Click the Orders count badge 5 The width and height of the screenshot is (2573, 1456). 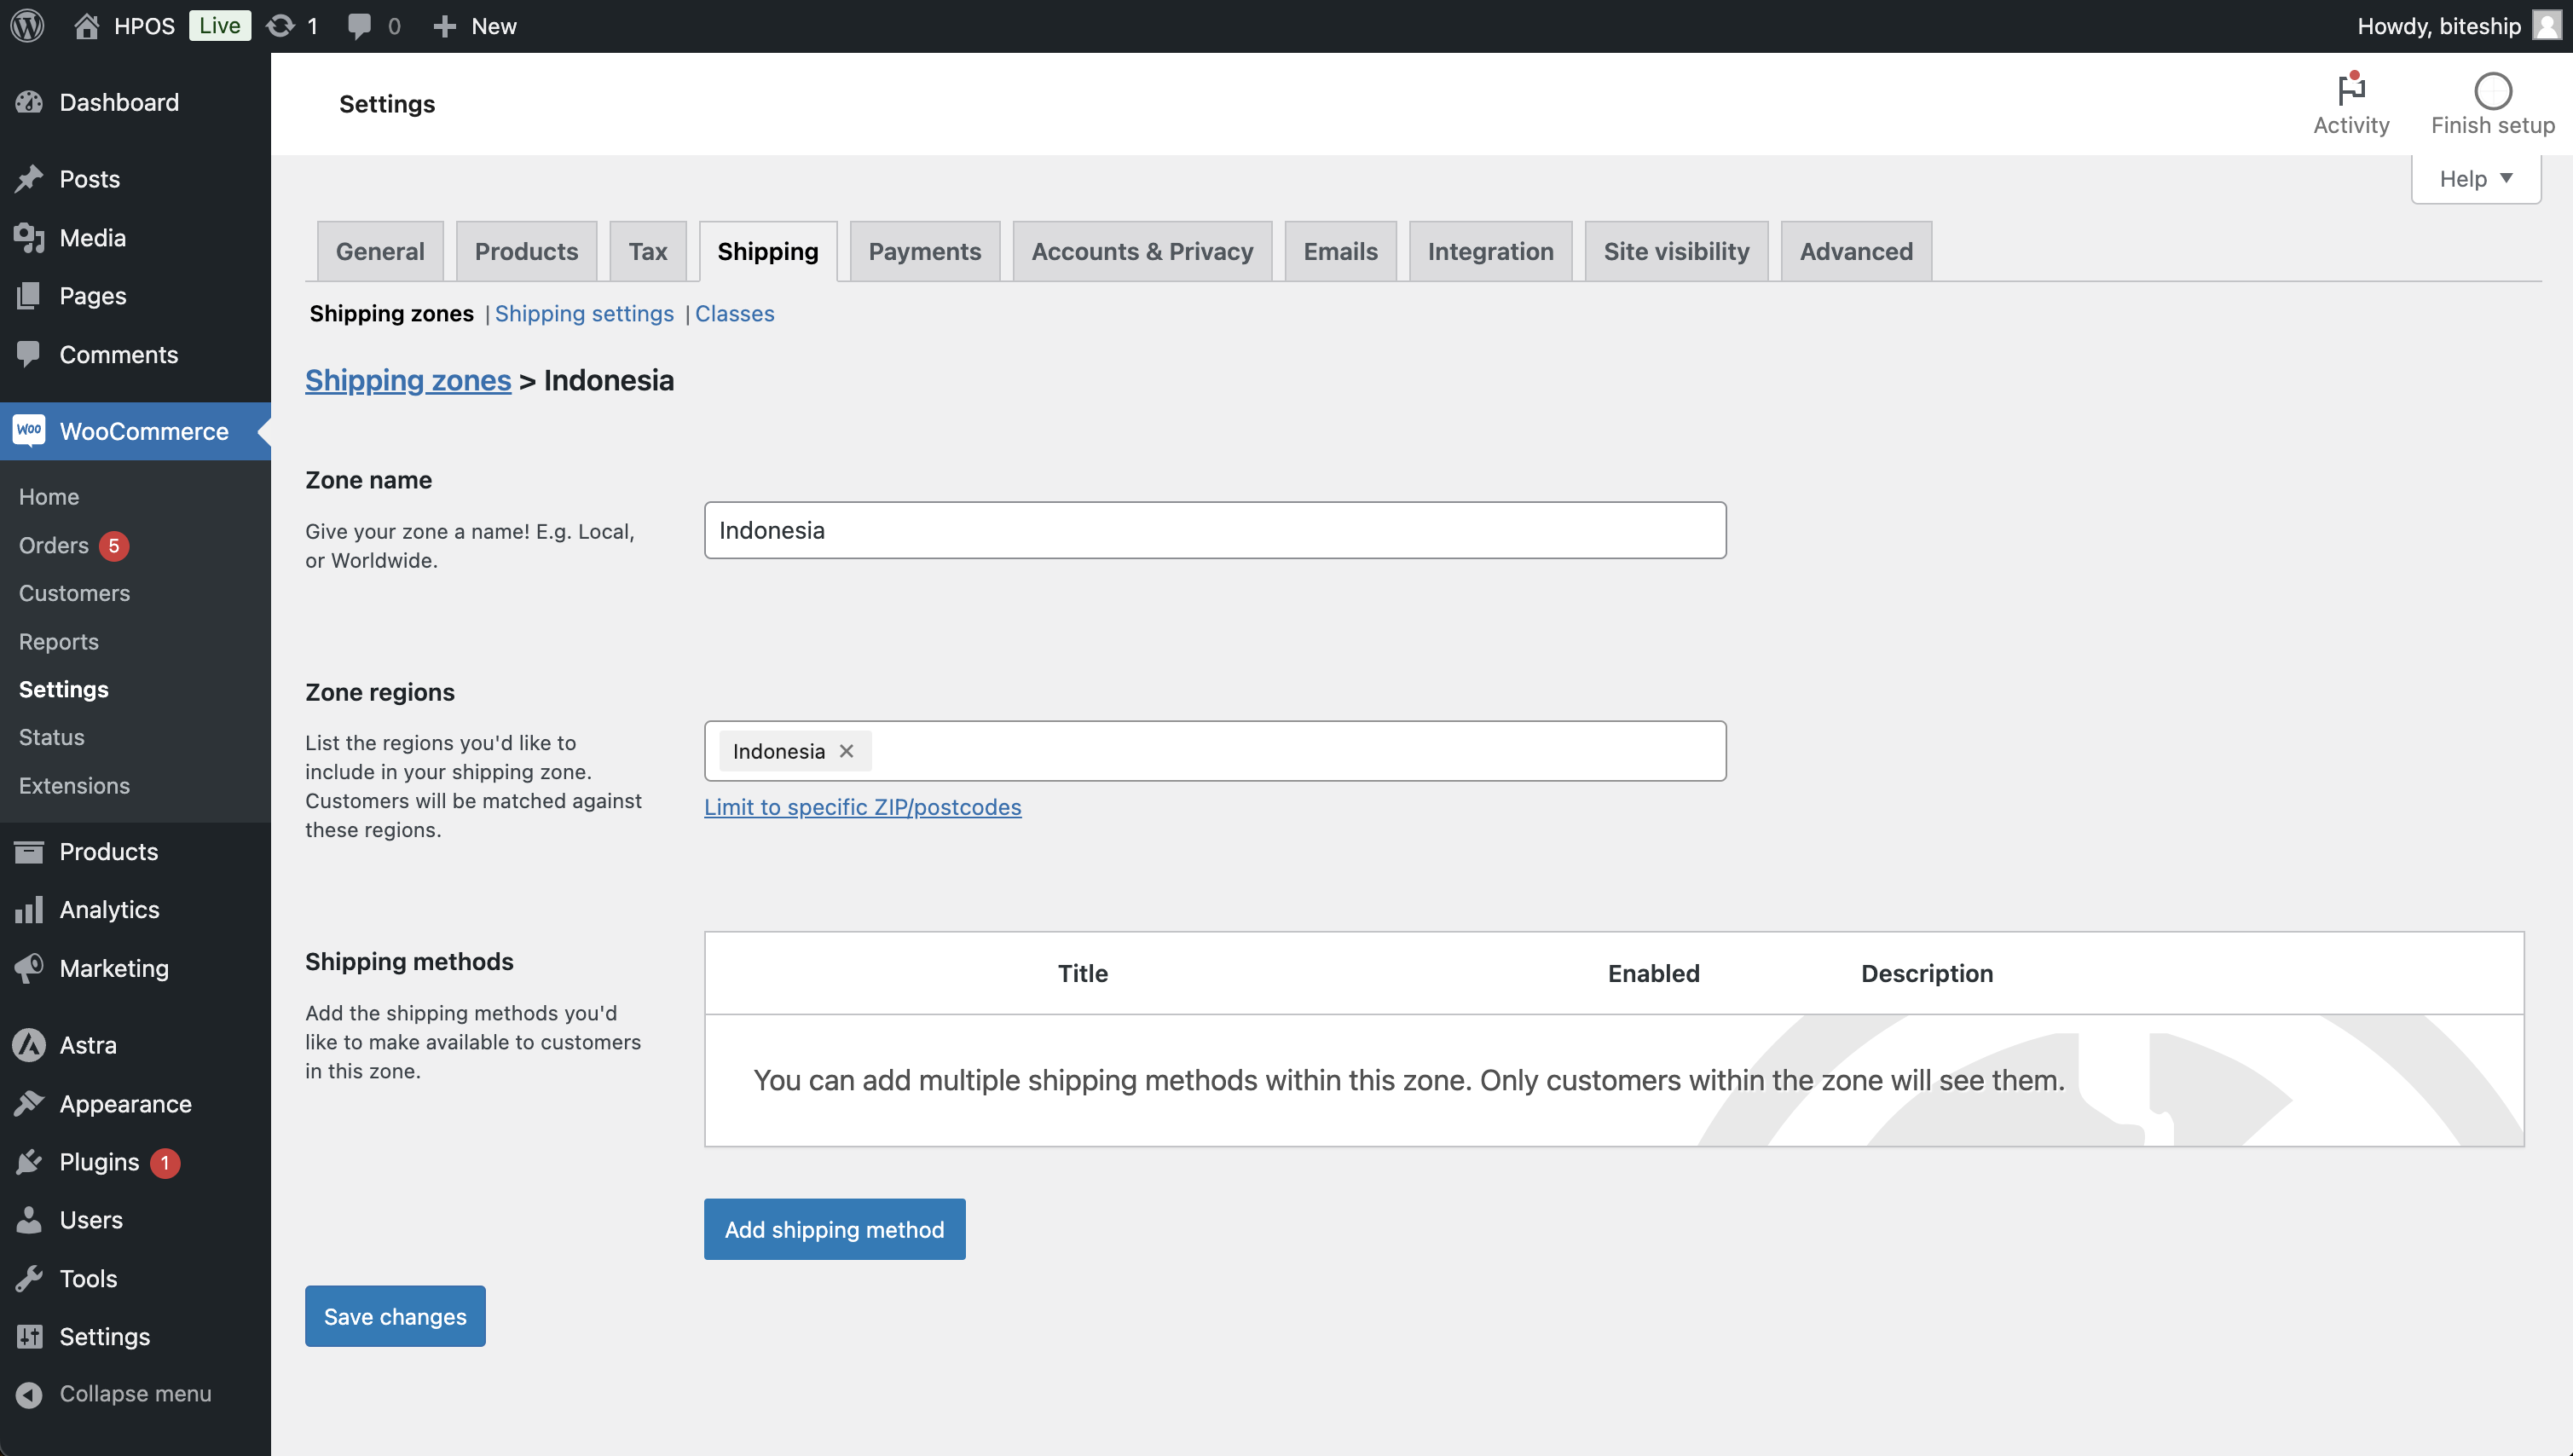pyautogui.click(x=114, y=546)
